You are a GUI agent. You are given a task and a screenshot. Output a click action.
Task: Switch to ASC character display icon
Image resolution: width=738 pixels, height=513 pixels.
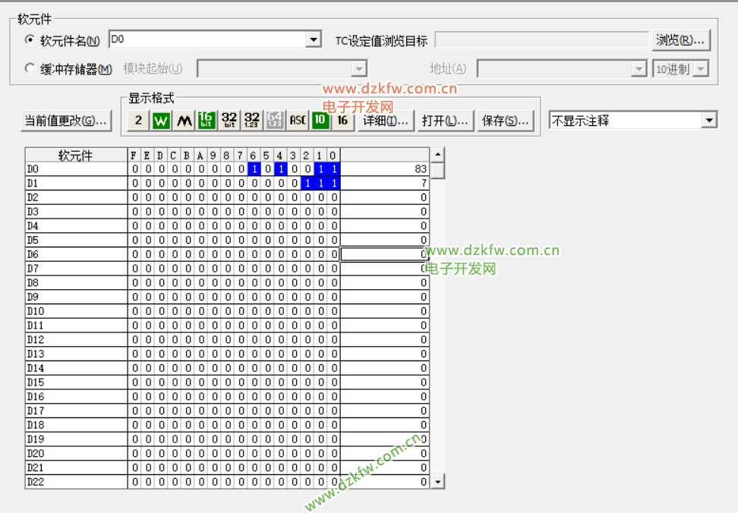pyautogui.click(x=298, y=121)
